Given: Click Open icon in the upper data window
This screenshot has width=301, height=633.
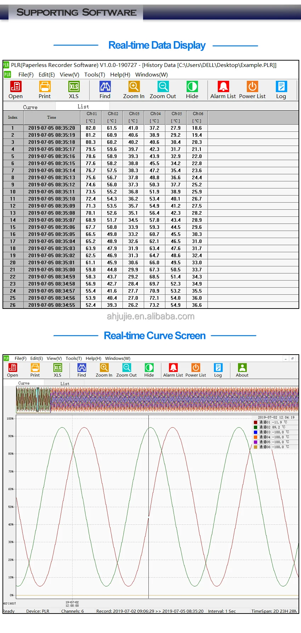Looking at the screenshot, I should tap(16, 87).
